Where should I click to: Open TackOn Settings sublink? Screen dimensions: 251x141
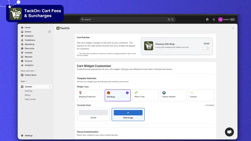[29, 91]
